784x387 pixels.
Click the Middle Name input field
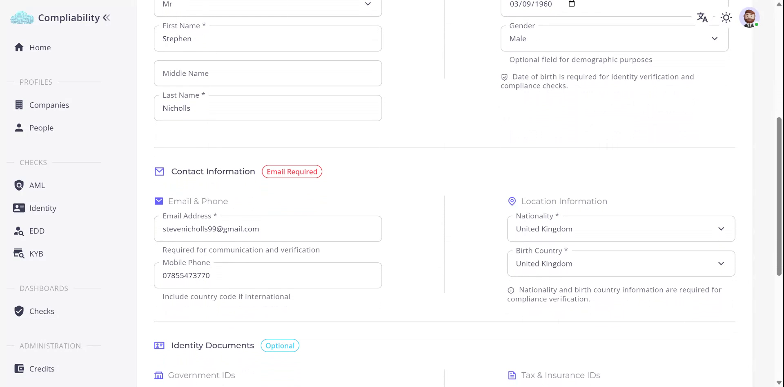coord(267,73)
